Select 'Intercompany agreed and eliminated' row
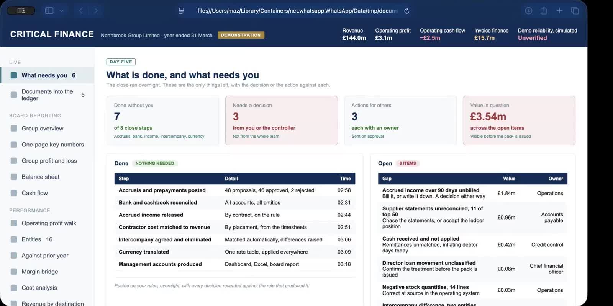Screen dimensions: 613x306 click(235, 239)
